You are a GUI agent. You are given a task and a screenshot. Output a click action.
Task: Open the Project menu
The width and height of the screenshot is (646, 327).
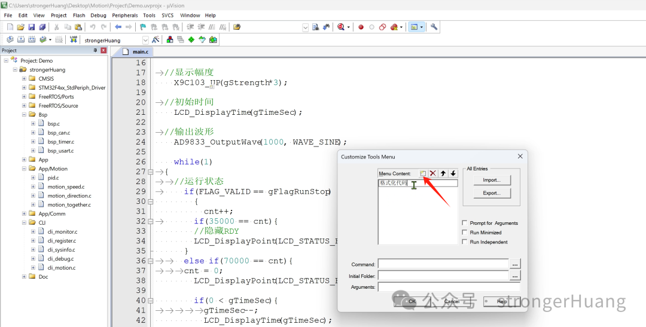click(x=59, y=15)
